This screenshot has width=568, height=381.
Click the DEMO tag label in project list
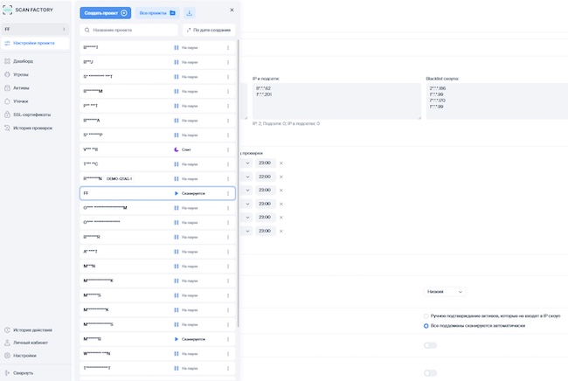coord(119,179)
